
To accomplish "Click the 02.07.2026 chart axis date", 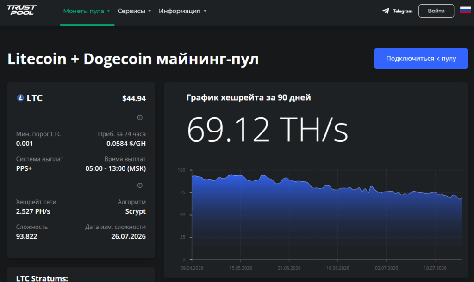I will click(387, 268).
